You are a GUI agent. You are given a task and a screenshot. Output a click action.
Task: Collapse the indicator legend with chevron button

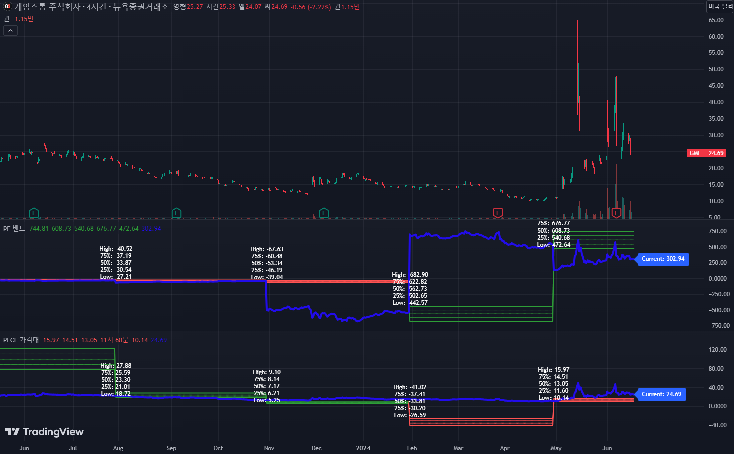(x=10, y=31)
